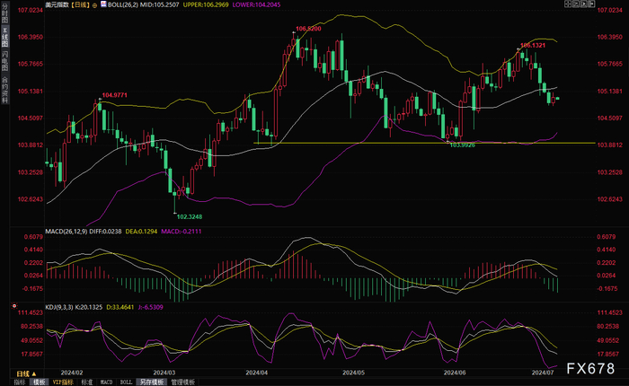This screenshot has height=386, width=629.
Task: Open the multi-window grid layout icon
Action: (x=568, y=4)
